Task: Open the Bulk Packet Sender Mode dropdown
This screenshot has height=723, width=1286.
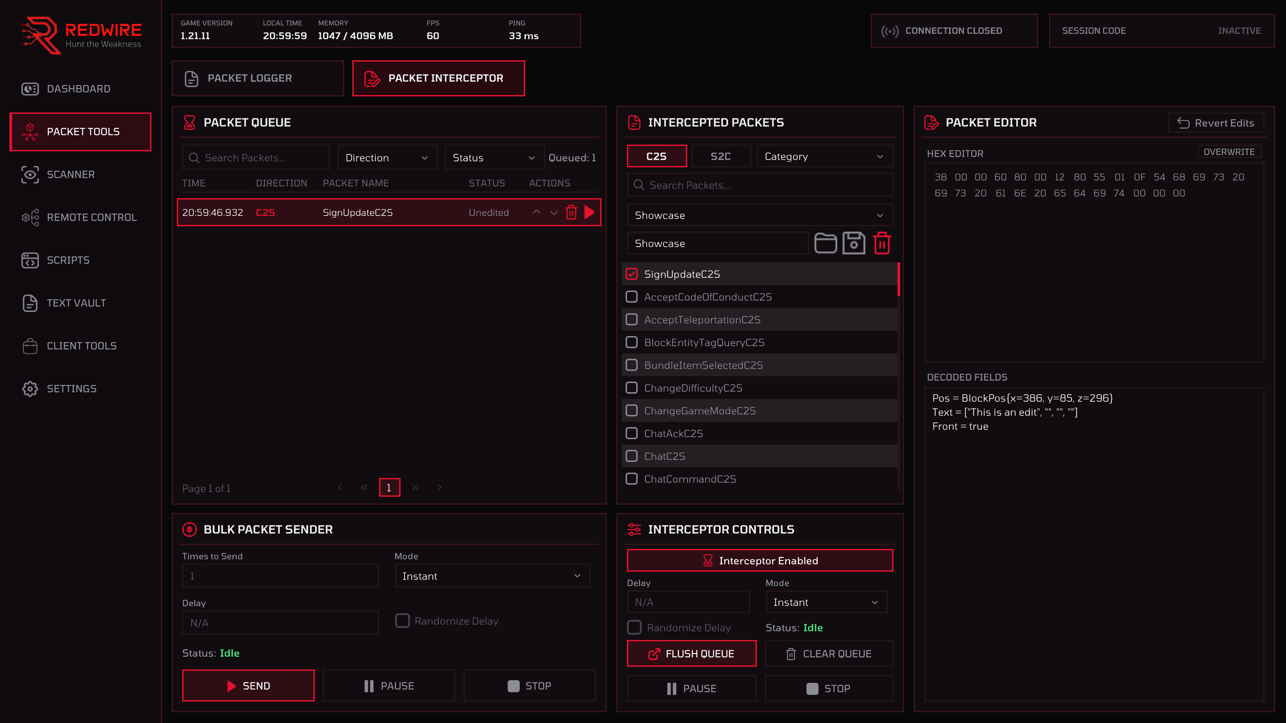Action: (x=492, y=576)
